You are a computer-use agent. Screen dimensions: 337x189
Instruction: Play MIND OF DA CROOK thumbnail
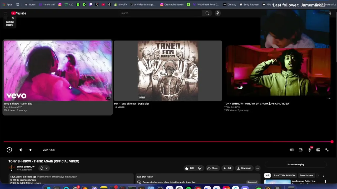(x=278, y=71)
